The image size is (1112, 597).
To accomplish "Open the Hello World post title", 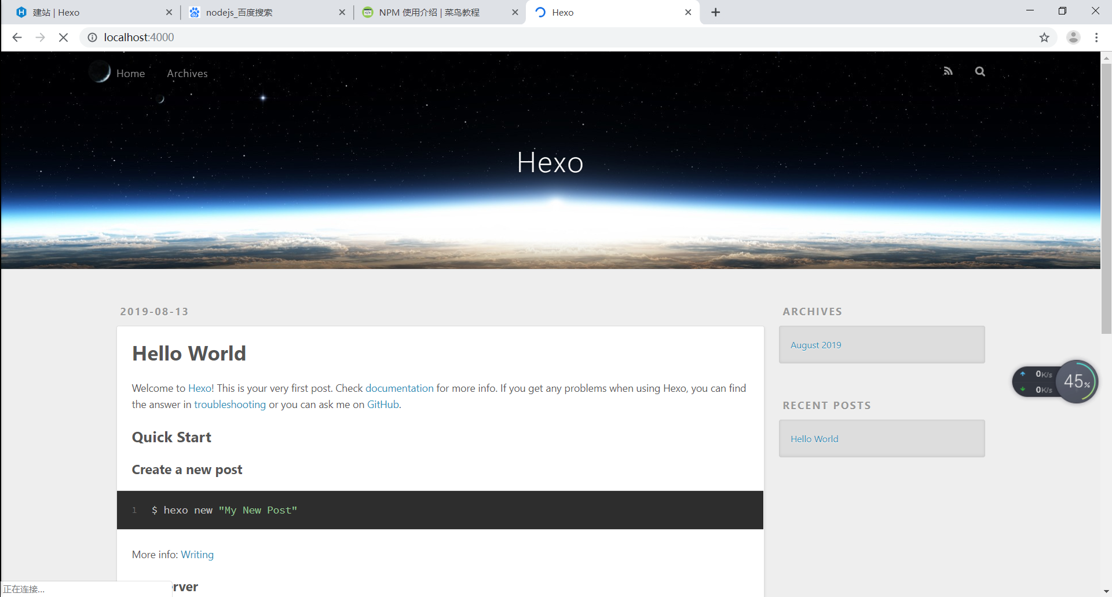I will [189, 354].
